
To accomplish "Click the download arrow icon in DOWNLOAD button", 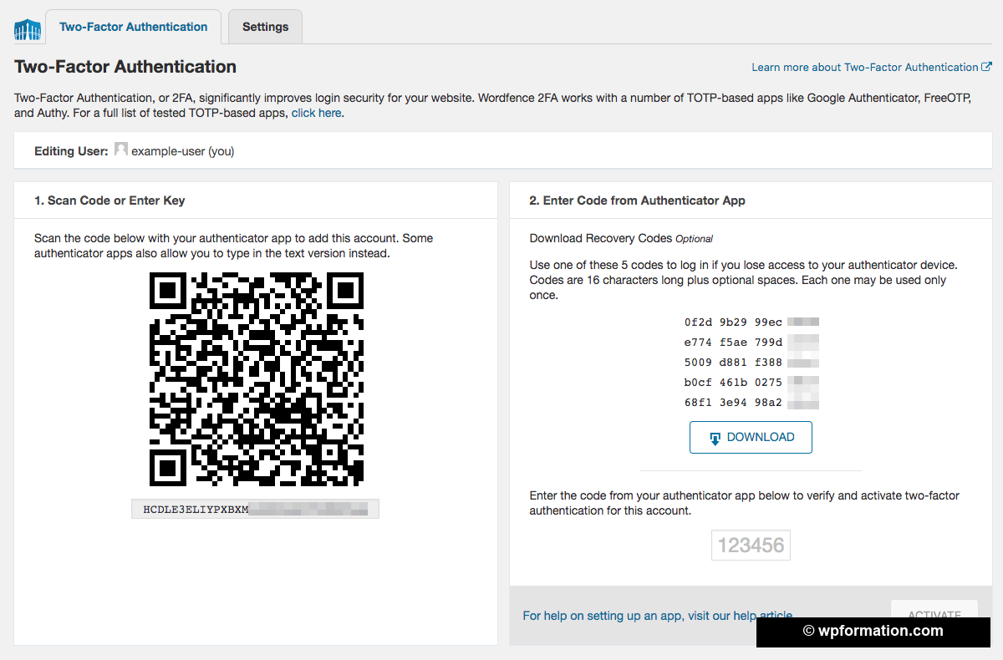I will pos(715,438).
